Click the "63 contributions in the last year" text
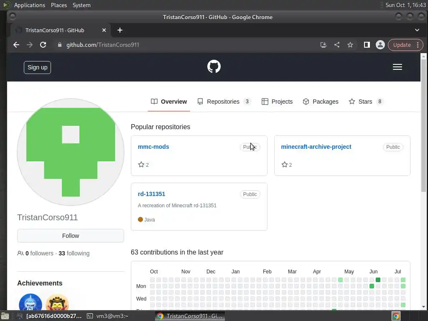 (177, 252)
